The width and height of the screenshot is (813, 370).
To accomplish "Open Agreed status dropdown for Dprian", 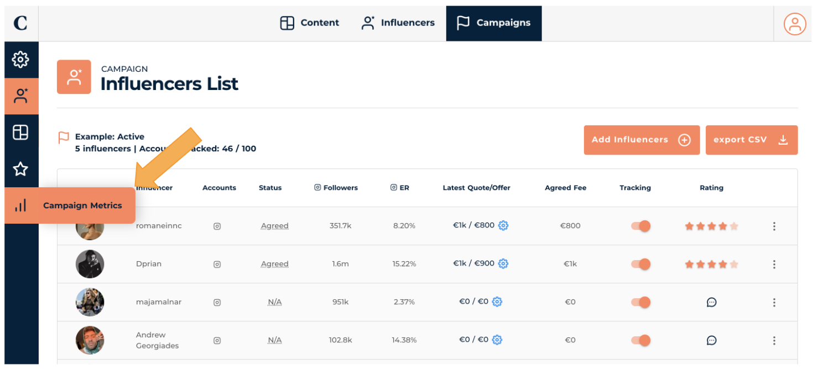I will point(275,264).
